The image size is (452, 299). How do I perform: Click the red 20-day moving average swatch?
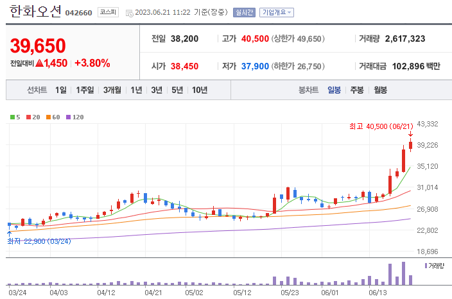coord(28,117)
